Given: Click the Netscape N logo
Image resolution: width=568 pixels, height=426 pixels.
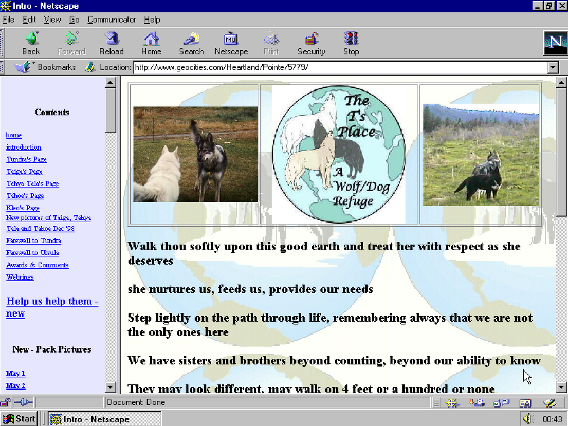Looking at the screenshot, I should click(555, 43).
